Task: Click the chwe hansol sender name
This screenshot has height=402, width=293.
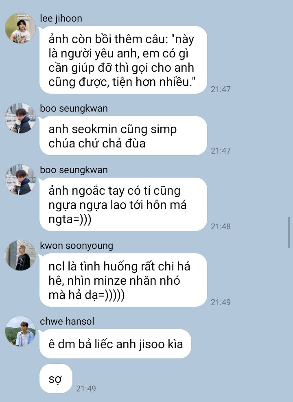Action: tap(67, 321)
